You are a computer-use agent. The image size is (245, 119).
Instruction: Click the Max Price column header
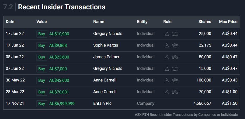click(228, 22)
